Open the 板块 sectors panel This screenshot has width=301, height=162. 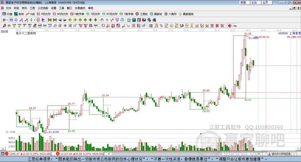click(x=19, y=14)
